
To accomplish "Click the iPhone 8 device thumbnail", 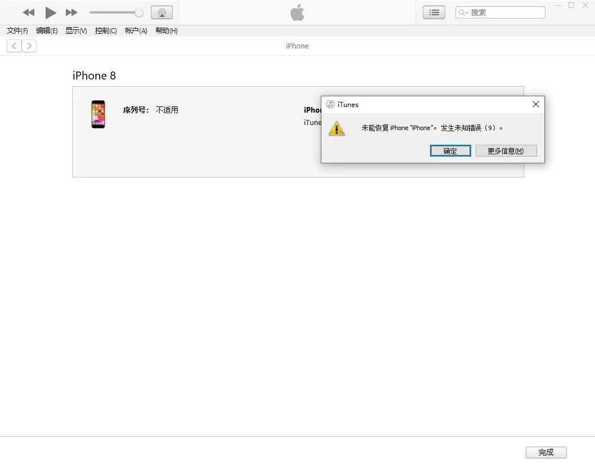I will click(x=98, y=114).
